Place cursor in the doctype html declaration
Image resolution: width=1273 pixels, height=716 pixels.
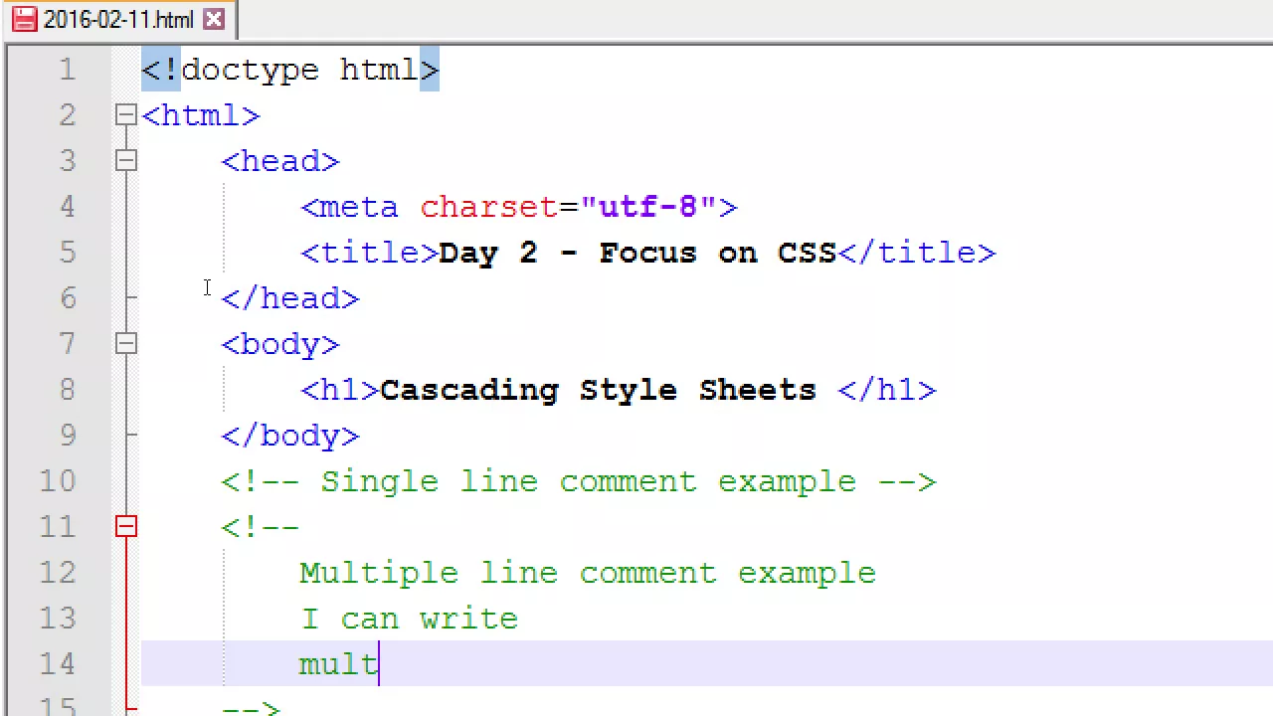point(290,70)
